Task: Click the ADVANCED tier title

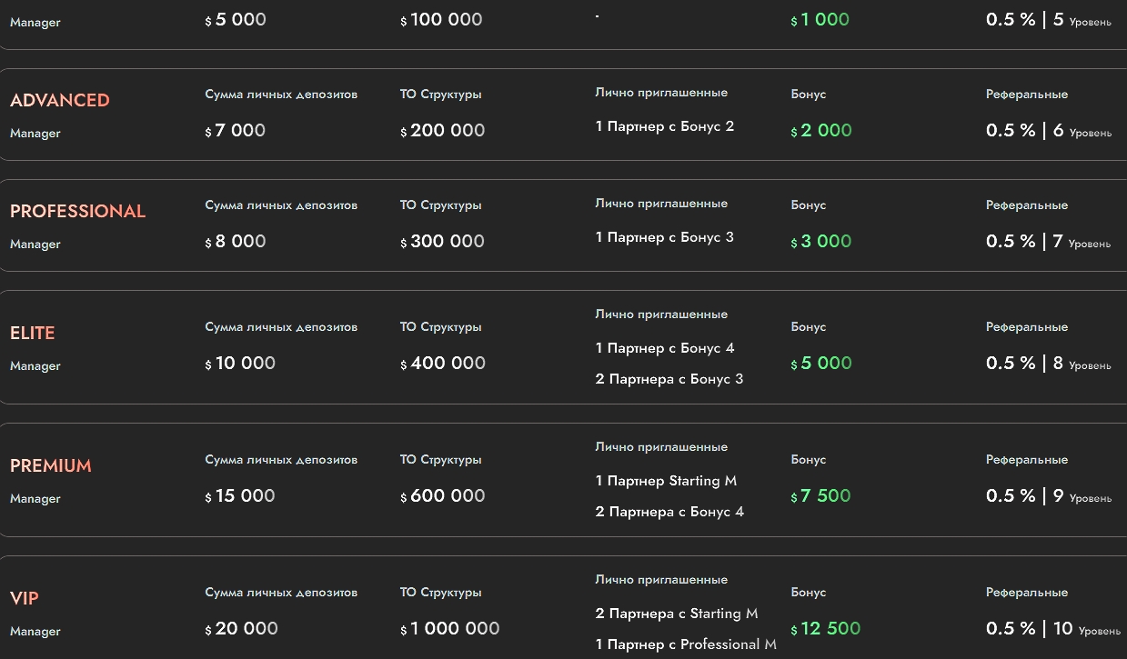Action: pos(59,100)
